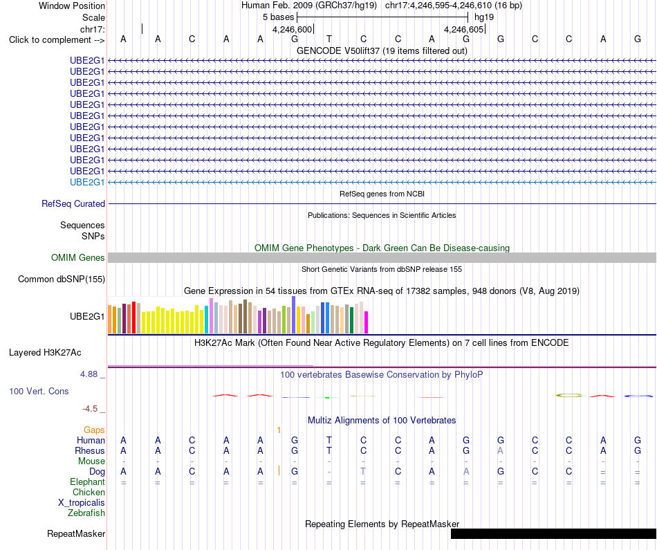
Task: Click the T base in the complement row
Action: [x=329, y=39]
